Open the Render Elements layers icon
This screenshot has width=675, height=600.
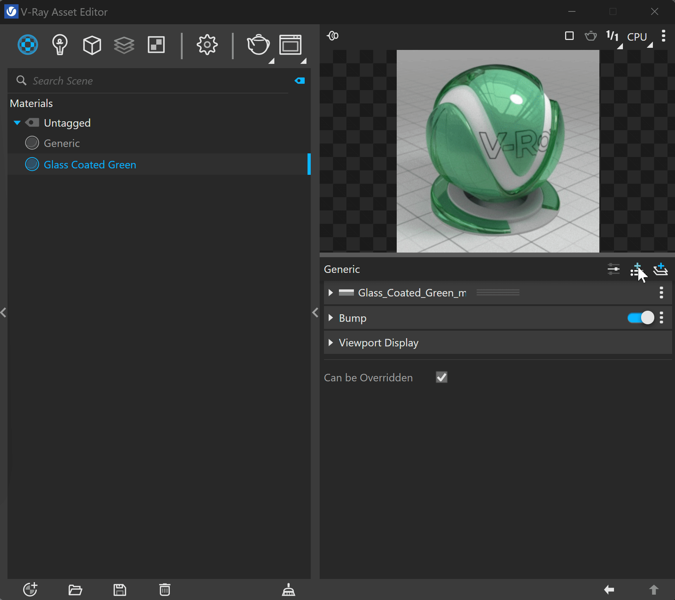[x=124, y=45]
